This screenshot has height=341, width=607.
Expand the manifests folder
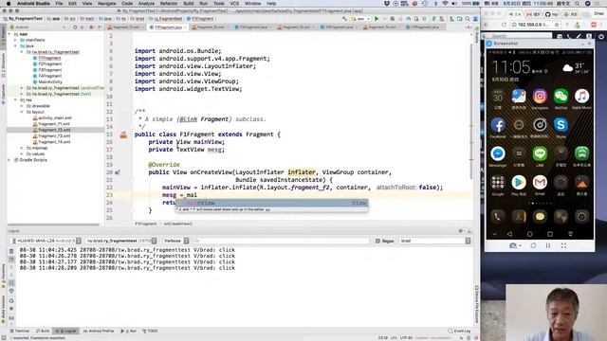pyautogui.click(x=16, y=40)
